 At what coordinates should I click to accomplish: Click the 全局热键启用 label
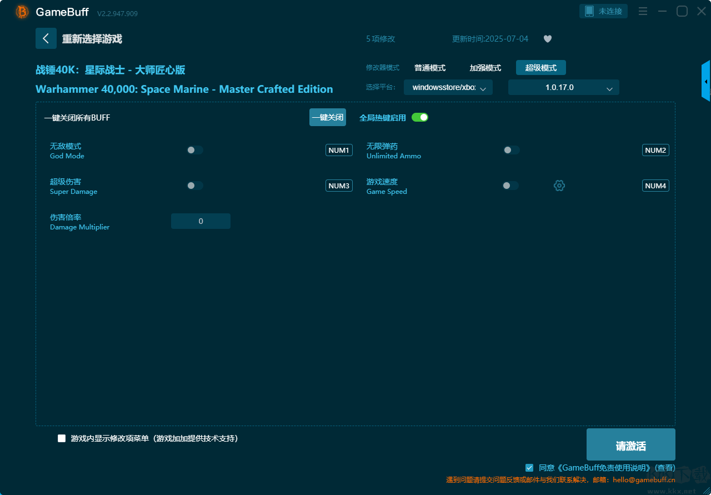[x=383, y=118]
